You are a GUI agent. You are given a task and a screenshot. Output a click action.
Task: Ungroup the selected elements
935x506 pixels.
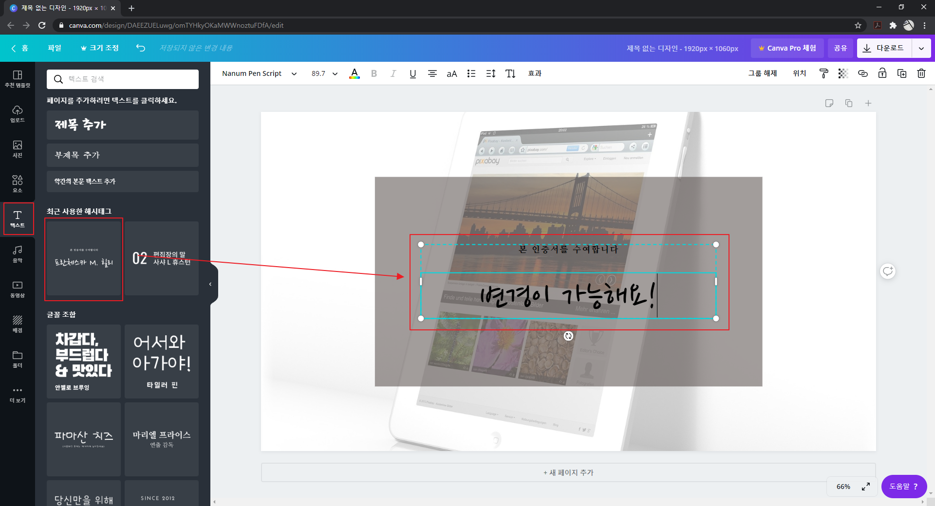coord(763,73)
